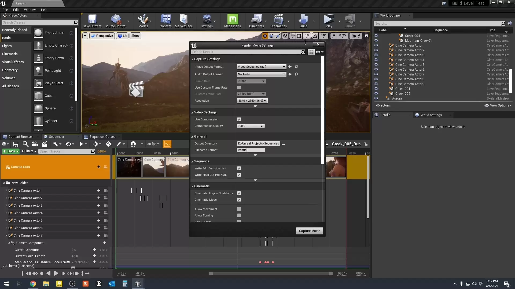Click the green Track button

11,151
